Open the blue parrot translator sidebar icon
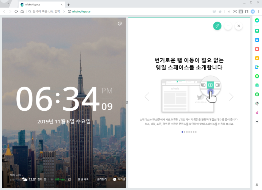Screen dimensions: 262x190 (257, 67)
